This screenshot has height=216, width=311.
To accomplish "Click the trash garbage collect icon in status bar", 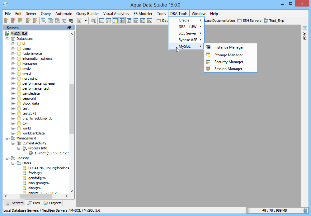I will coord(305,210).
